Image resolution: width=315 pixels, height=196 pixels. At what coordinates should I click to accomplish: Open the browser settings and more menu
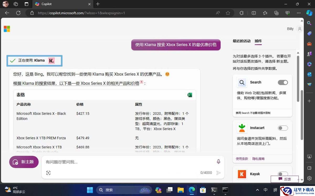coord(299,13)
